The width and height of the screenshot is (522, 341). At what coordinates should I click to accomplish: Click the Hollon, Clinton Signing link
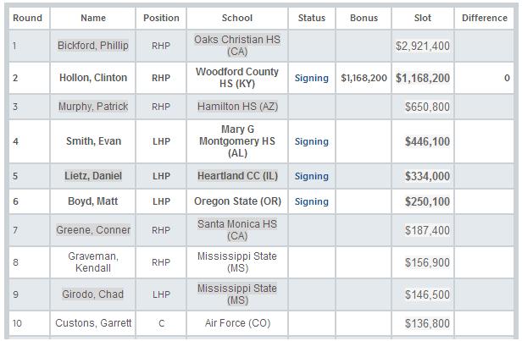click(x=311, y=78)
